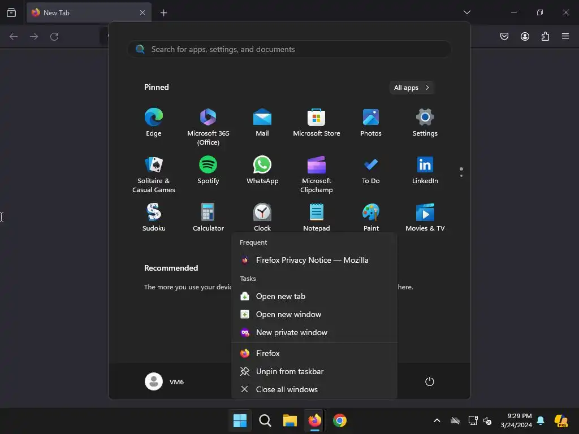Screen dimensions: 579x434
Task: Open Save to Pocket in Firefox
Action: (504, 36)
